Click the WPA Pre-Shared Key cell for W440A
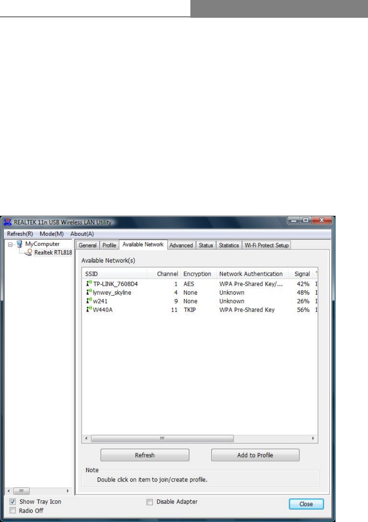 pyautogui.click(x=247, y=310)
